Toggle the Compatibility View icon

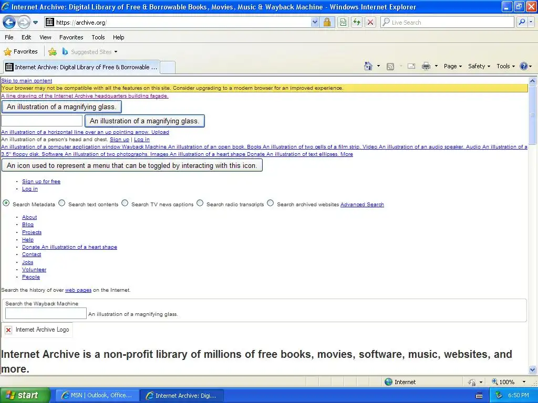pyautogui.click(x=343, y=22)
